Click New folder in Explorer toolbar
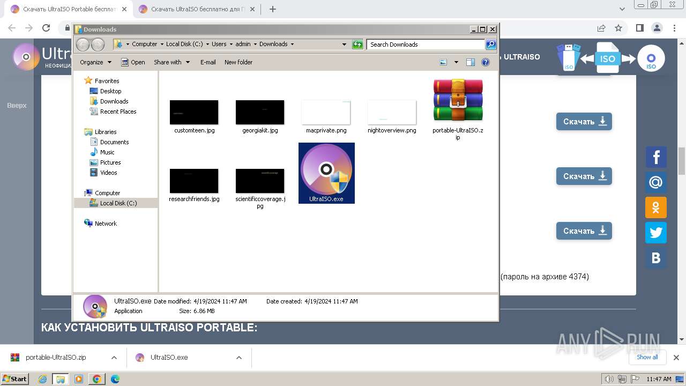Image resolution: width=686 pixels, height=386 pixels. [238, 62]
